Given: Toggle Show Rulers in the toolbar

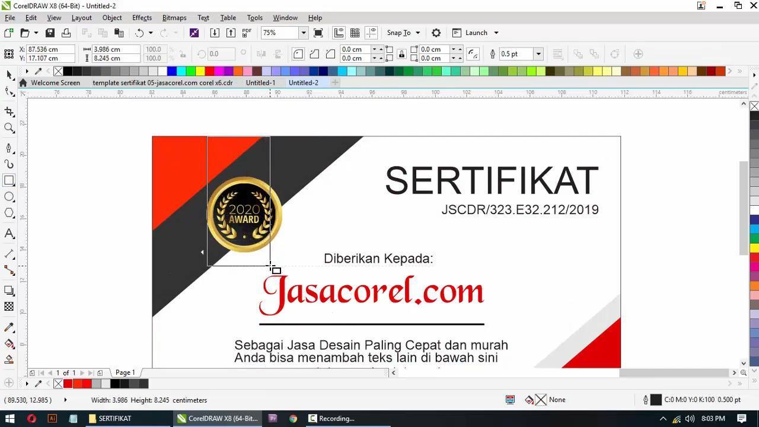Looking at the screenshot, I should click(x=339, y=33).
